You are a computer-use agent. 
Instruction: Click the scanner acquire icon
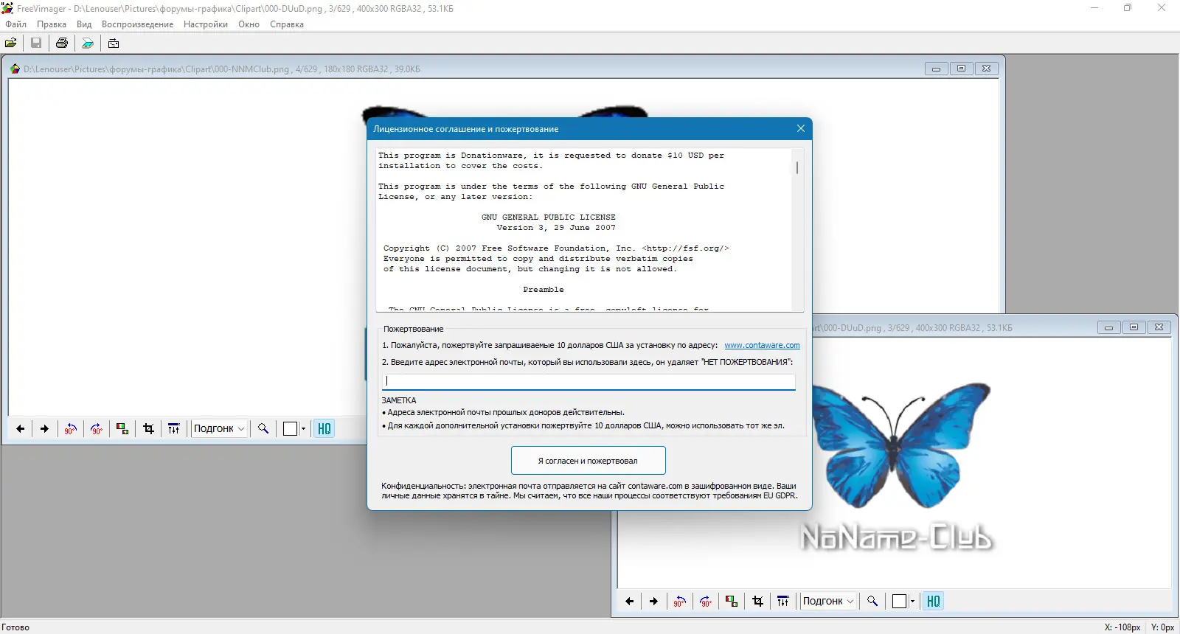88,43
